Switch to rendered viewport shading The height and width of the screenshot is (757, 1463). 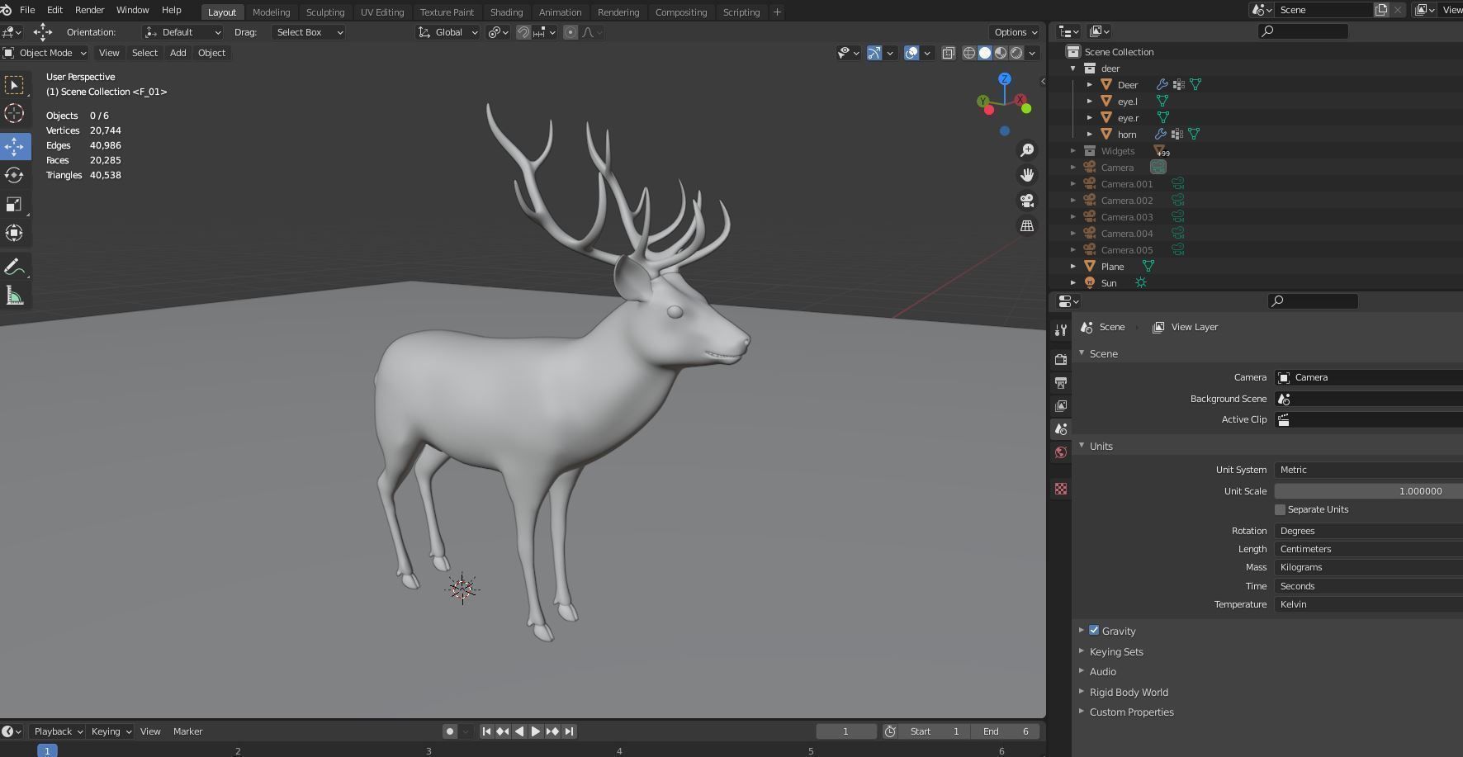[1016, 53]
